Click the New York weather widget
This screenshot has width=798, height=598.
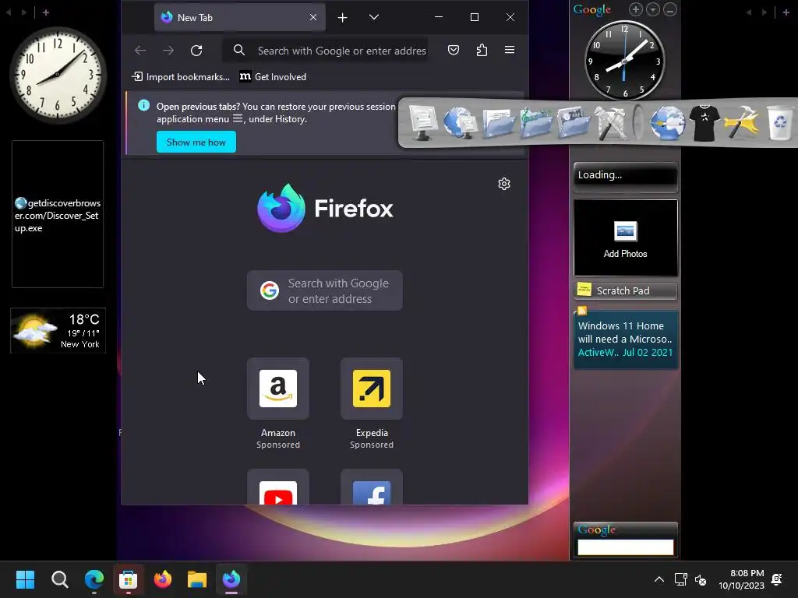coord(58,330)
